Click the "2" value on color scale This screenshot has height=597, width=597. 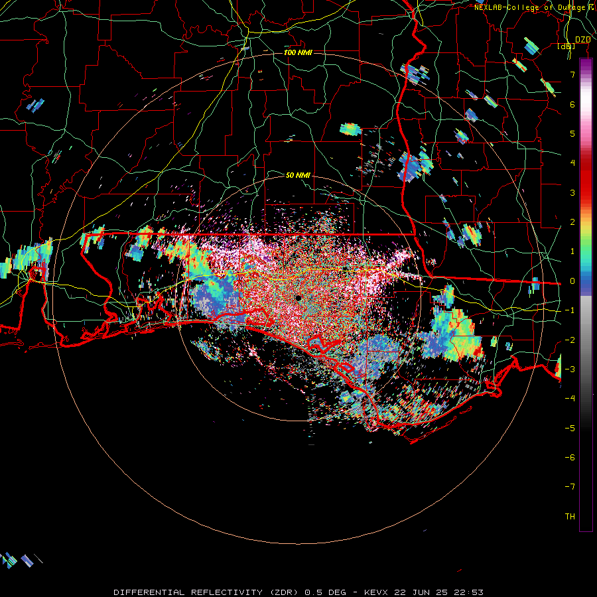coord(572,222)
